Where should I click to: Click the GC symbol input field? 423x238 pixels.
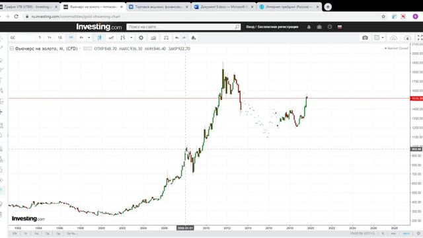(x=22, y=38)
